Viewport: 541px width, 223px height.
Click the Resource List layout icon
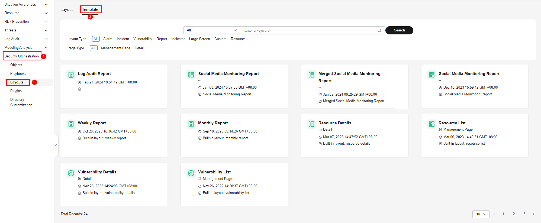[x=431, y=124]
